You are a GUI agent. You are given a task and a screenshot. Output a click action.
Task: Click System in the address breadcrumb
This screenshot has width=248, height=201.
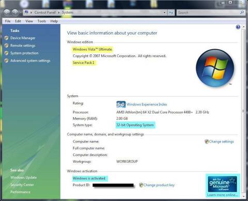pyautogui.click(x=67, y=12)
